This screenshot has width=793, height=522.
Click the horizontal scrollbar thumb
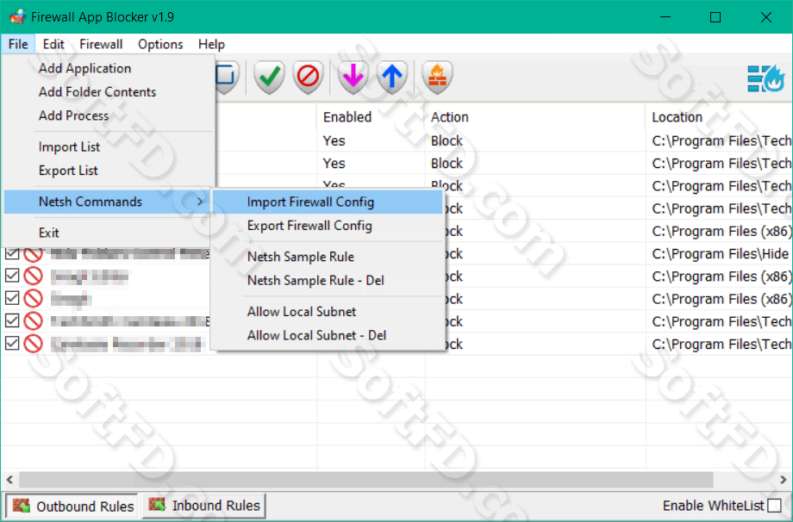pos(366,479)
